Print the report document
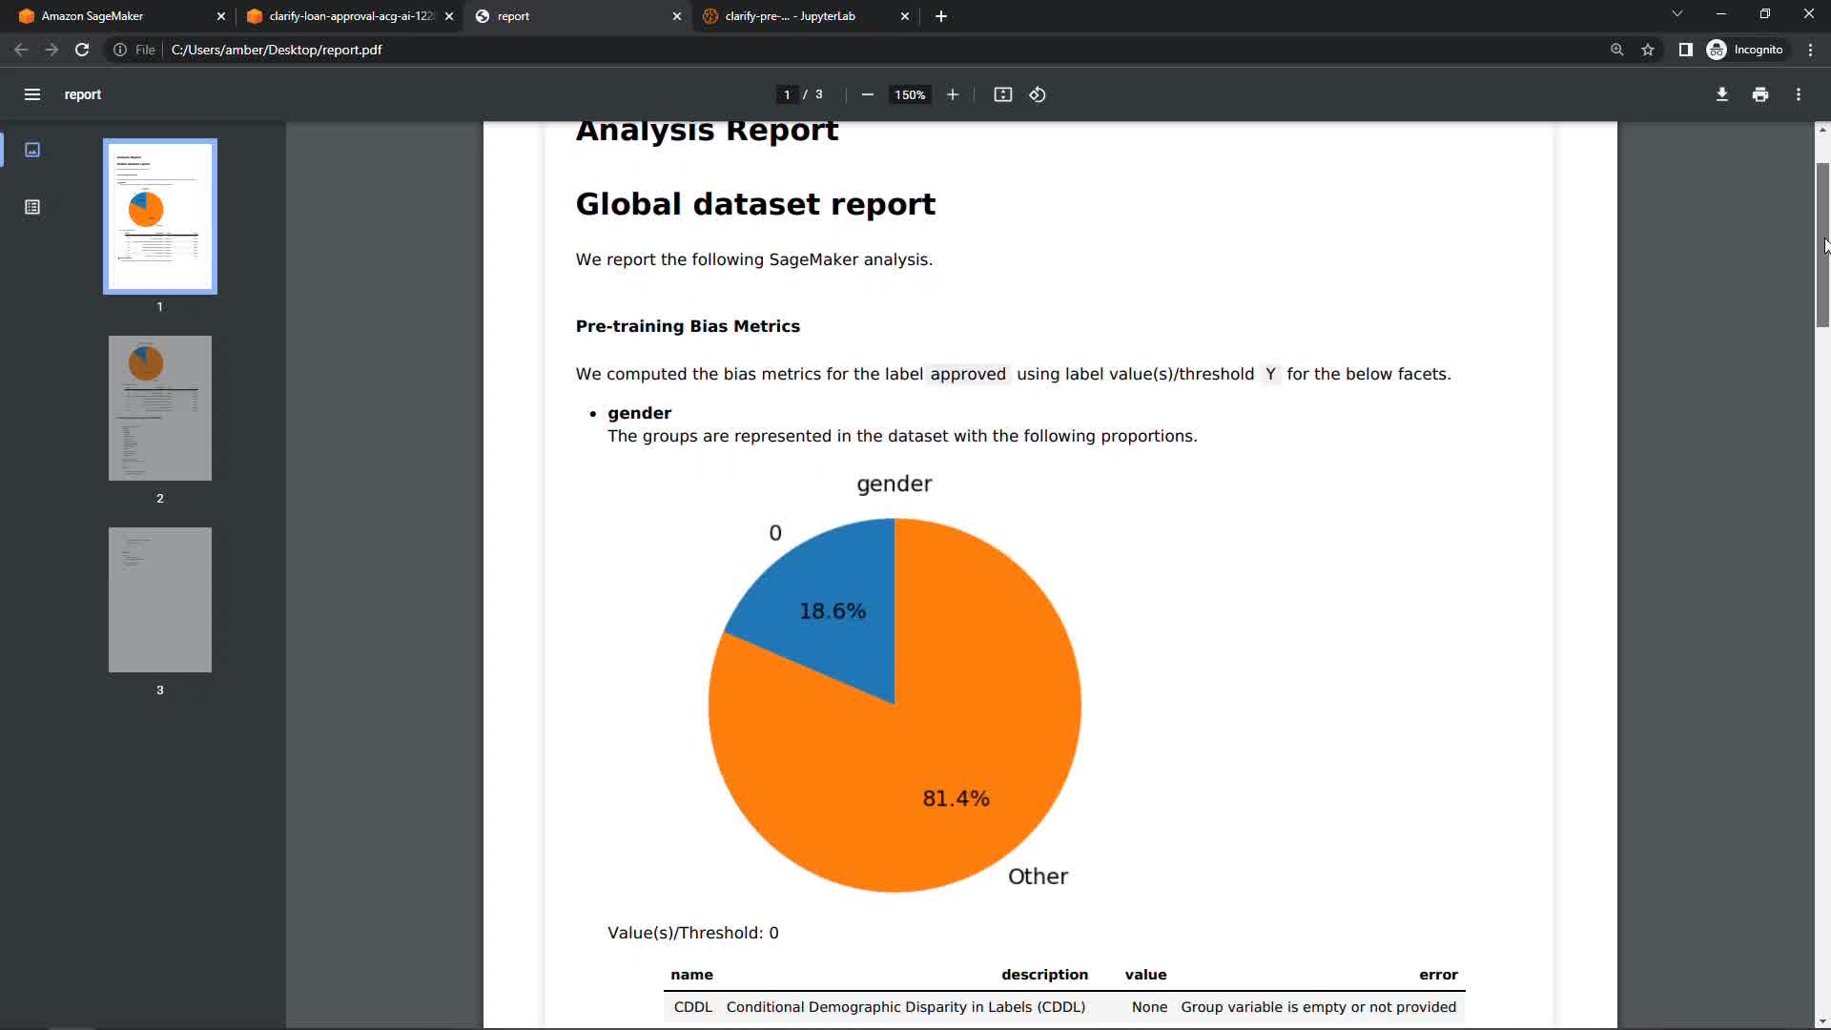The height and width of the screenshot is (1030, 1831). pos(1759,94)
